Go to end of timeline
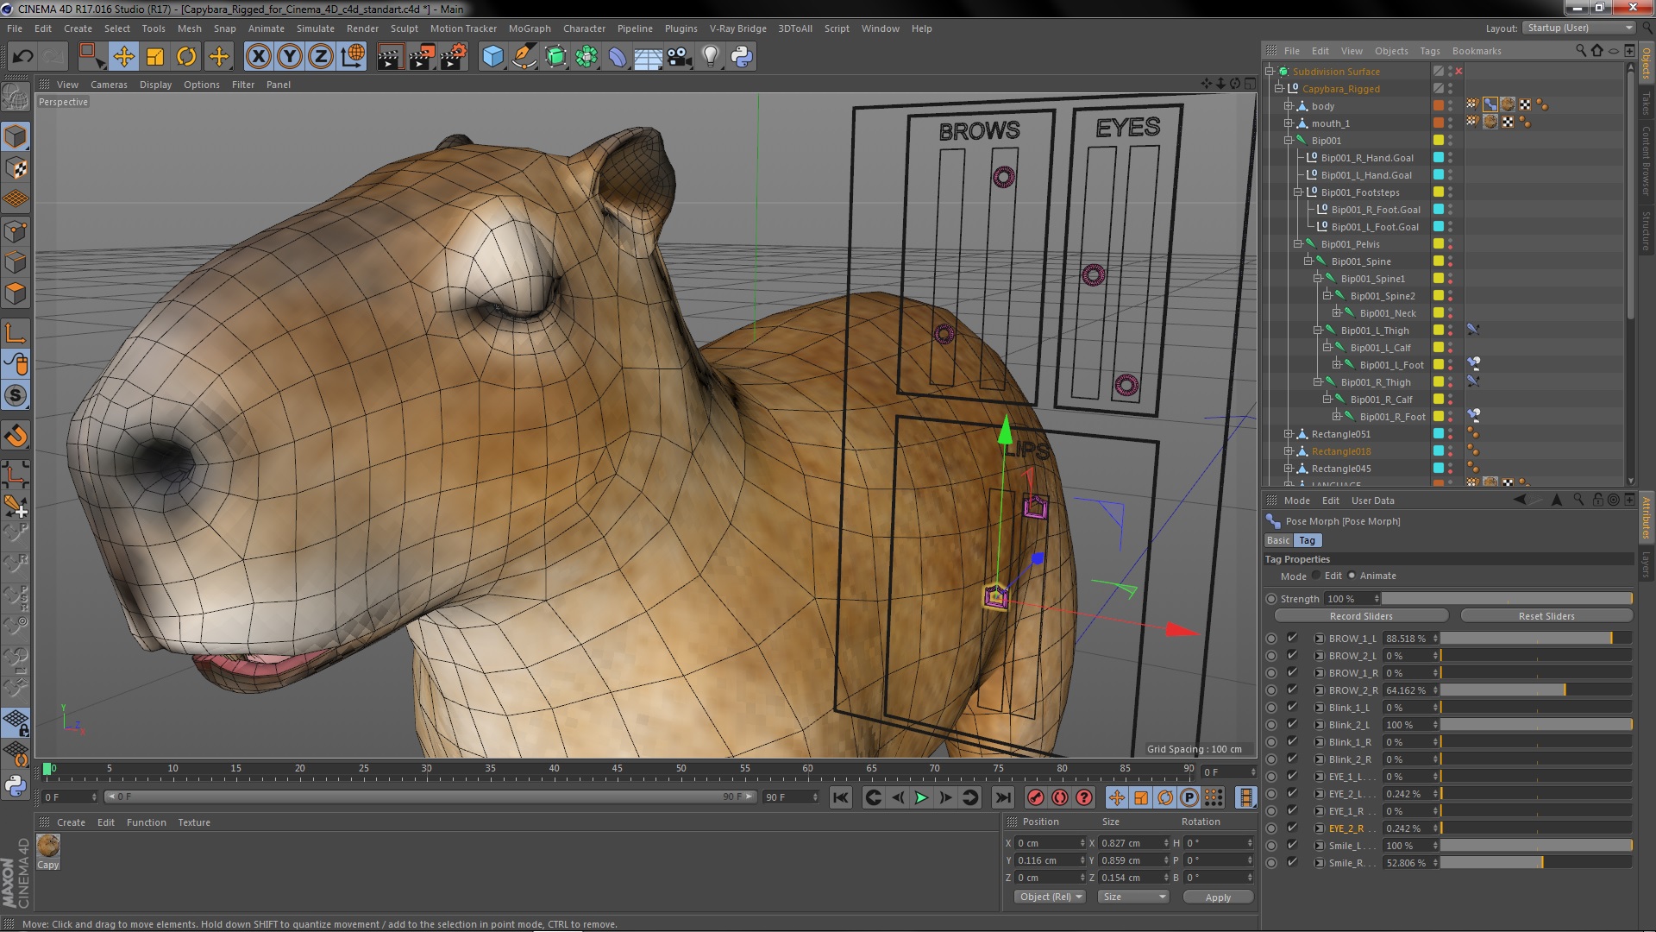The height and width of the screenshot is (932, 1656). click(x=1002, y=797)
